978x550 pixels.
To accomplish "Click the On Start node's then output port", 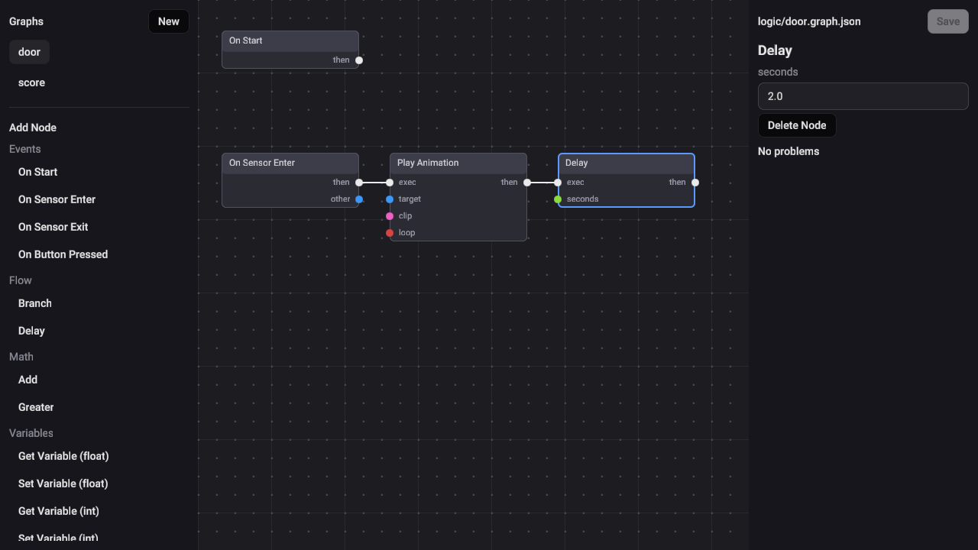I will pos(359,60).
